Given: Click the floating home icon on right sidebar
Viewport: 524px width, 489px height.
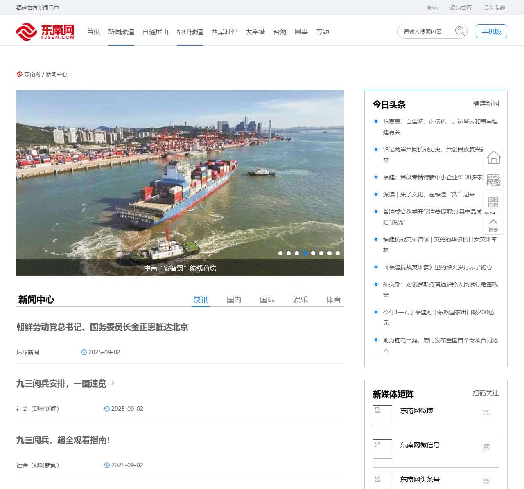Looking at the screenshot, I should [493, 157].
